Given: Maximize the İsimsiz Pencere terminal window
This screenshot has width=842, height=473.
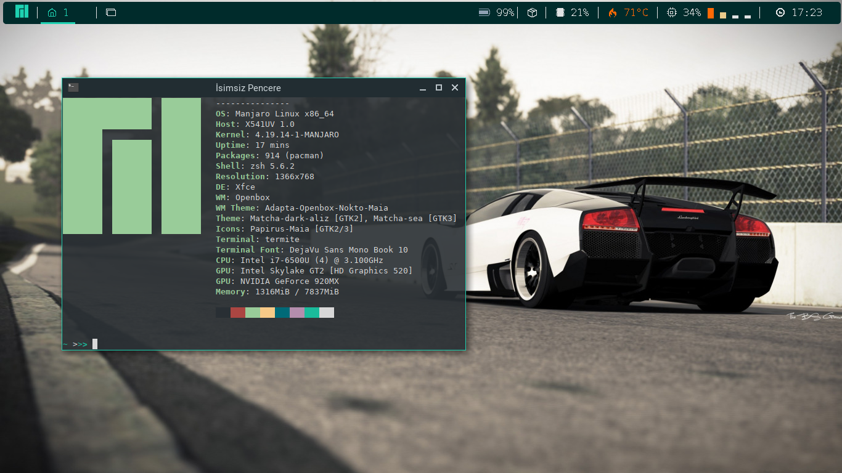Looking at the screenshot, I should (439, 87).
